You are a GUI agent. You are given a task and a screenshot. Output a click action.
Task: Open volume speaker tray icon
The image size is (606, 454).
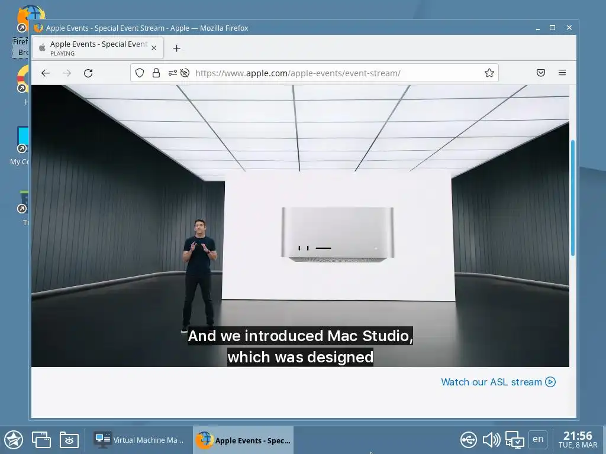(x=491, y=440)
